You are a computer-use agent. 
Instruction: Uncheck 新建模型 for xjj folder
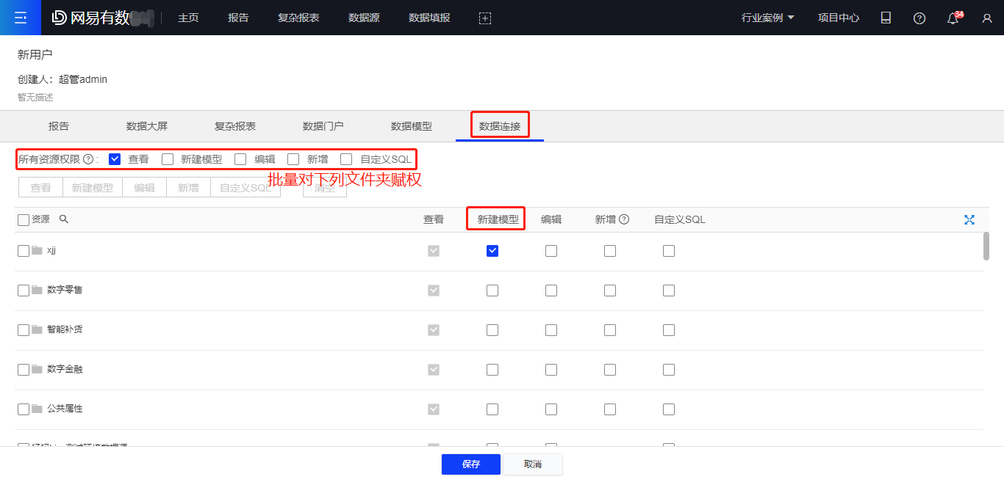coord(492,251)
